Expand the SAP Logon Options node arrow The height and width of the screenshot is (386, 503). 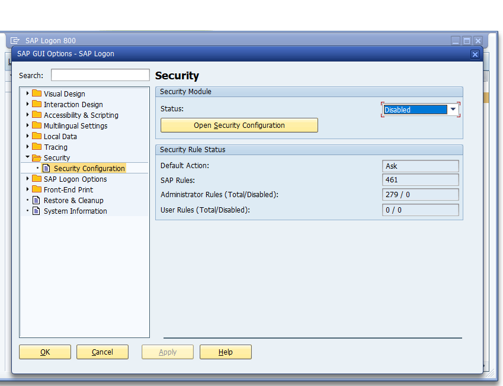pyautogui.click(x=27, y=179)
